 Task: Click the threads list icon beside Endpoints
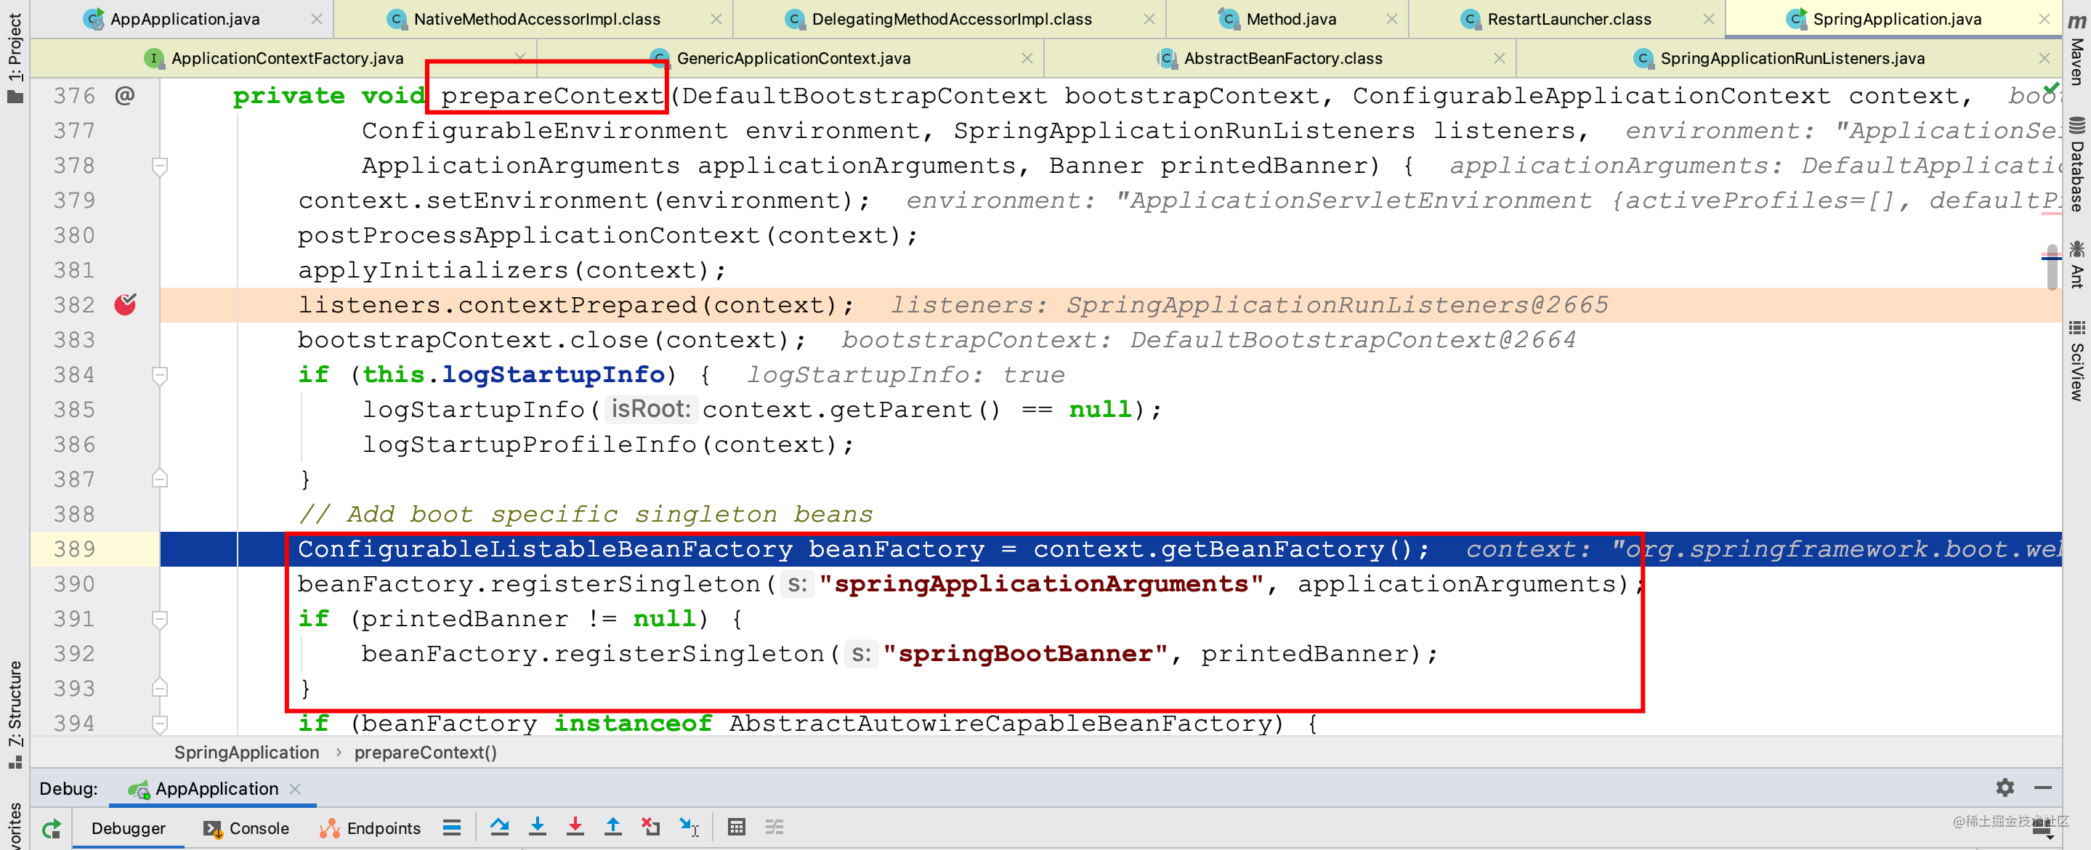(x=452, y=828)
